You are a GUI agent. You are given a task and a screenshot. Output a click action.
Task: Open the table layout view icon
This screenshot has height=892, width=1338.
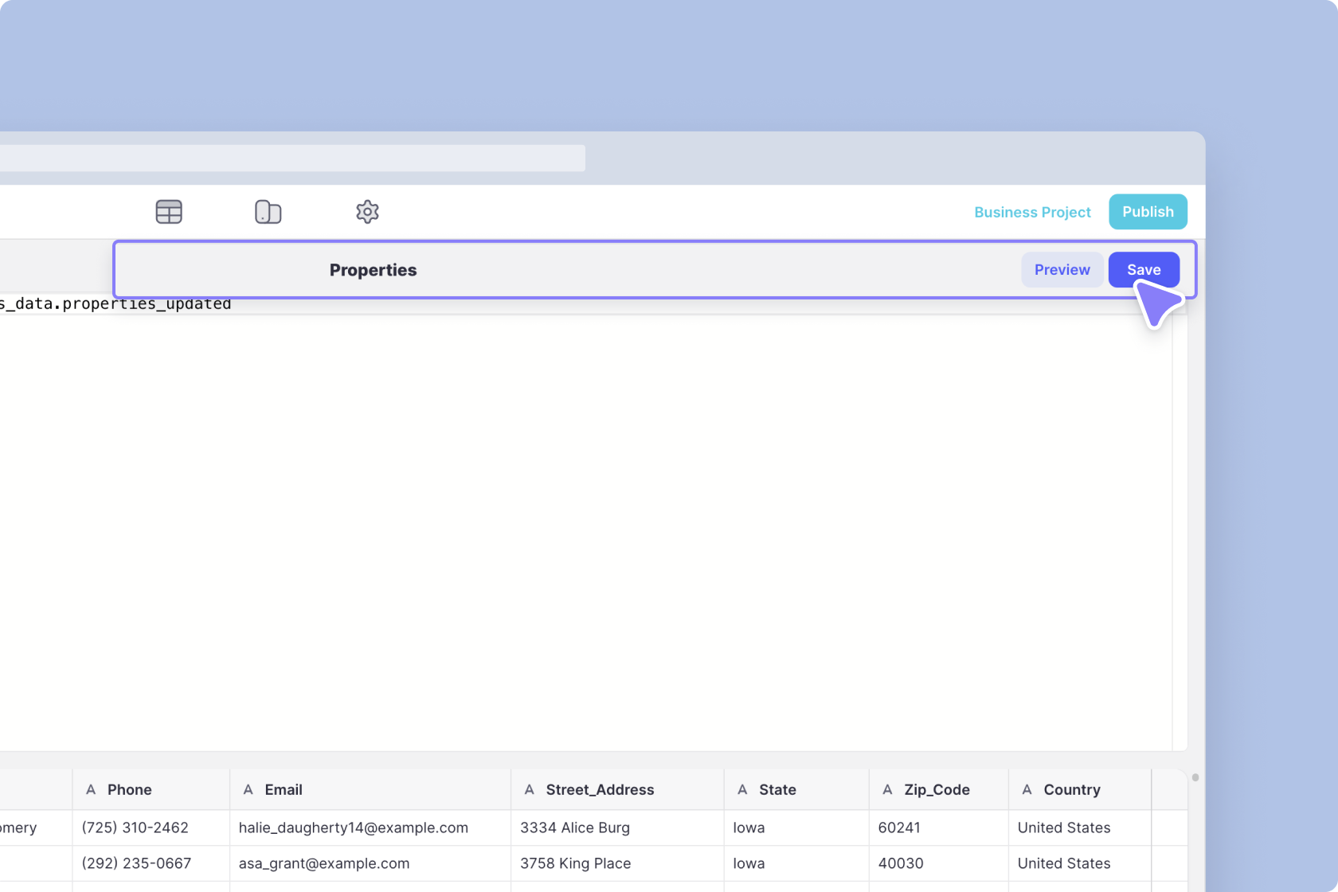click(169, 212)
